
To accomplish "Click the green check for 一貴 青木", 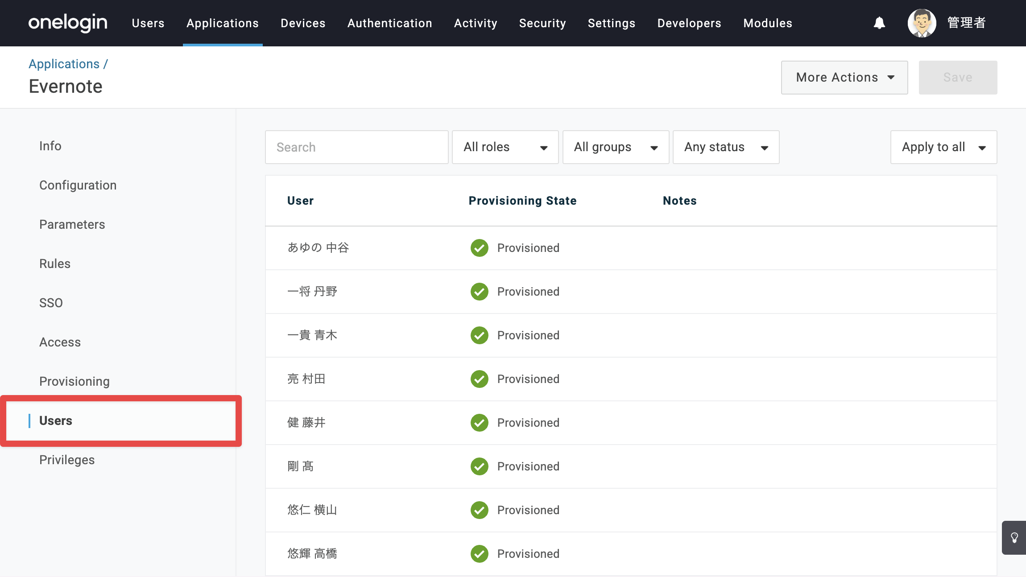I will (x=479, y=335).
